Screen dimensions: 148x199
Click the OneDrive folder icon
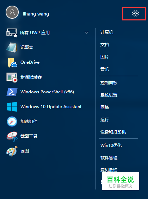click(x=12, y=62)
